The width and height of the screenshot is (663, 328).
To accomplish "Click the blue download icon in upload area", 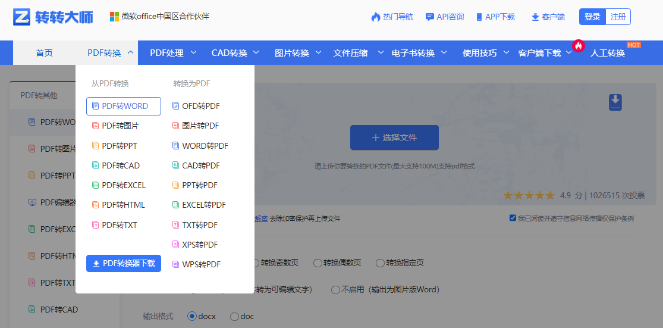I will click(x=615, y=102).
